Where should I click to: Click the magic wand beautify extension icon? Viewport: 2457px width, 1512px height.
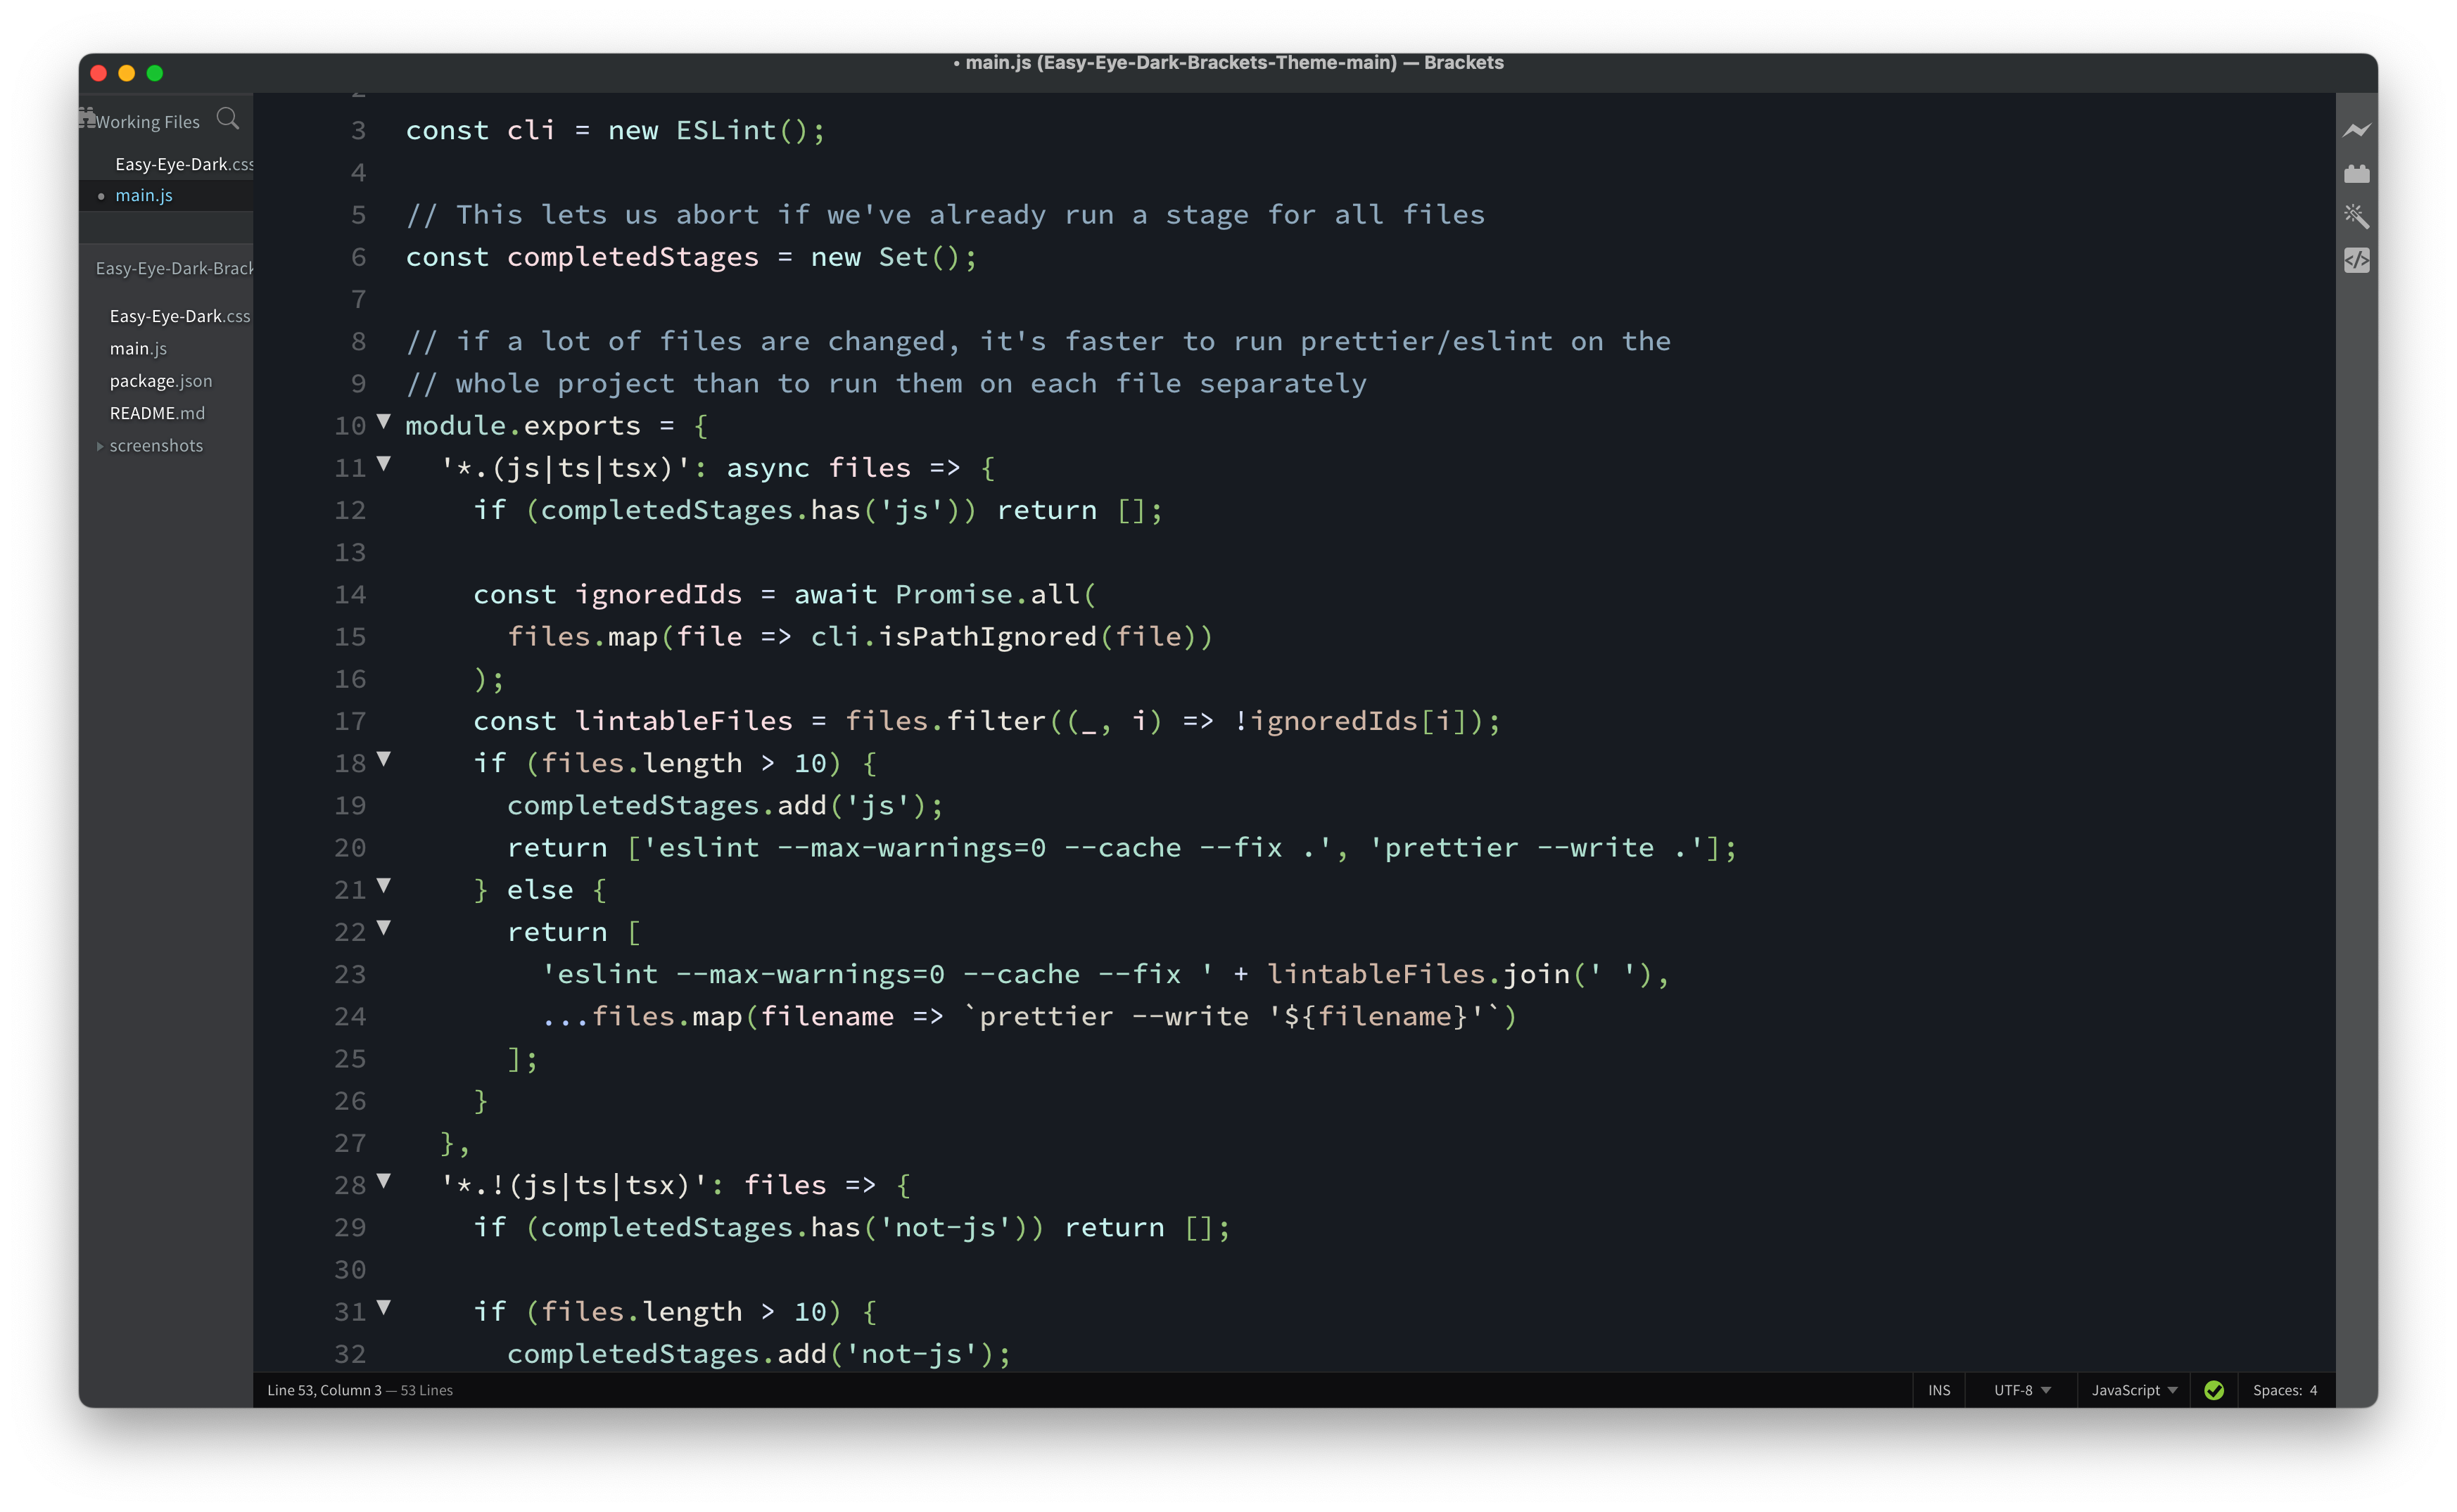pyautogui.click(x=2358, y=216)
